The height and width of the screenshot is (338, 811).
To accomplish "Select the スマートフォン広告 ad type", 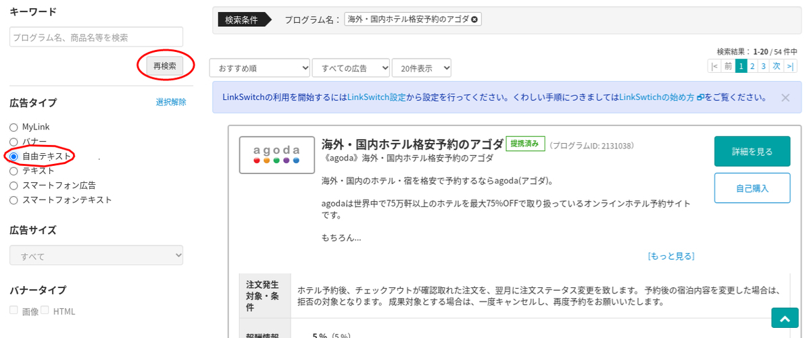I will coord(14,185).
